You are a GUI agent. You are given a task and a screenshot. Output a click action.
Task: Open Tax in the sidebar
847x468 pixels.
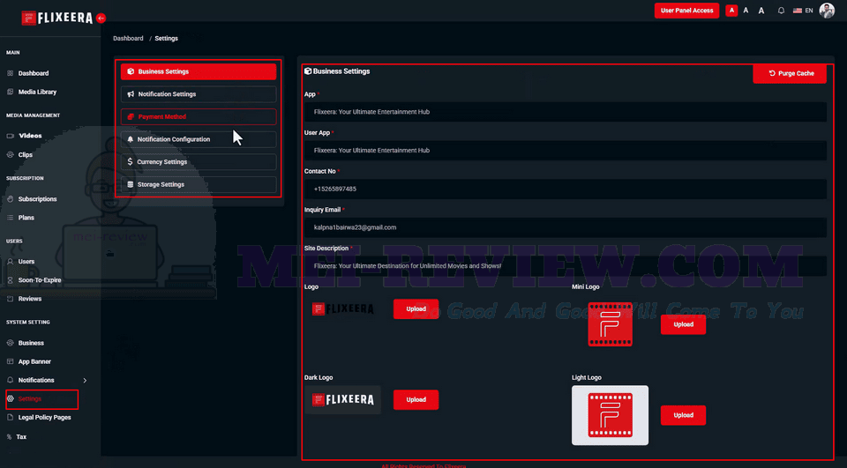pyautogui.click(x=21, y=437)
